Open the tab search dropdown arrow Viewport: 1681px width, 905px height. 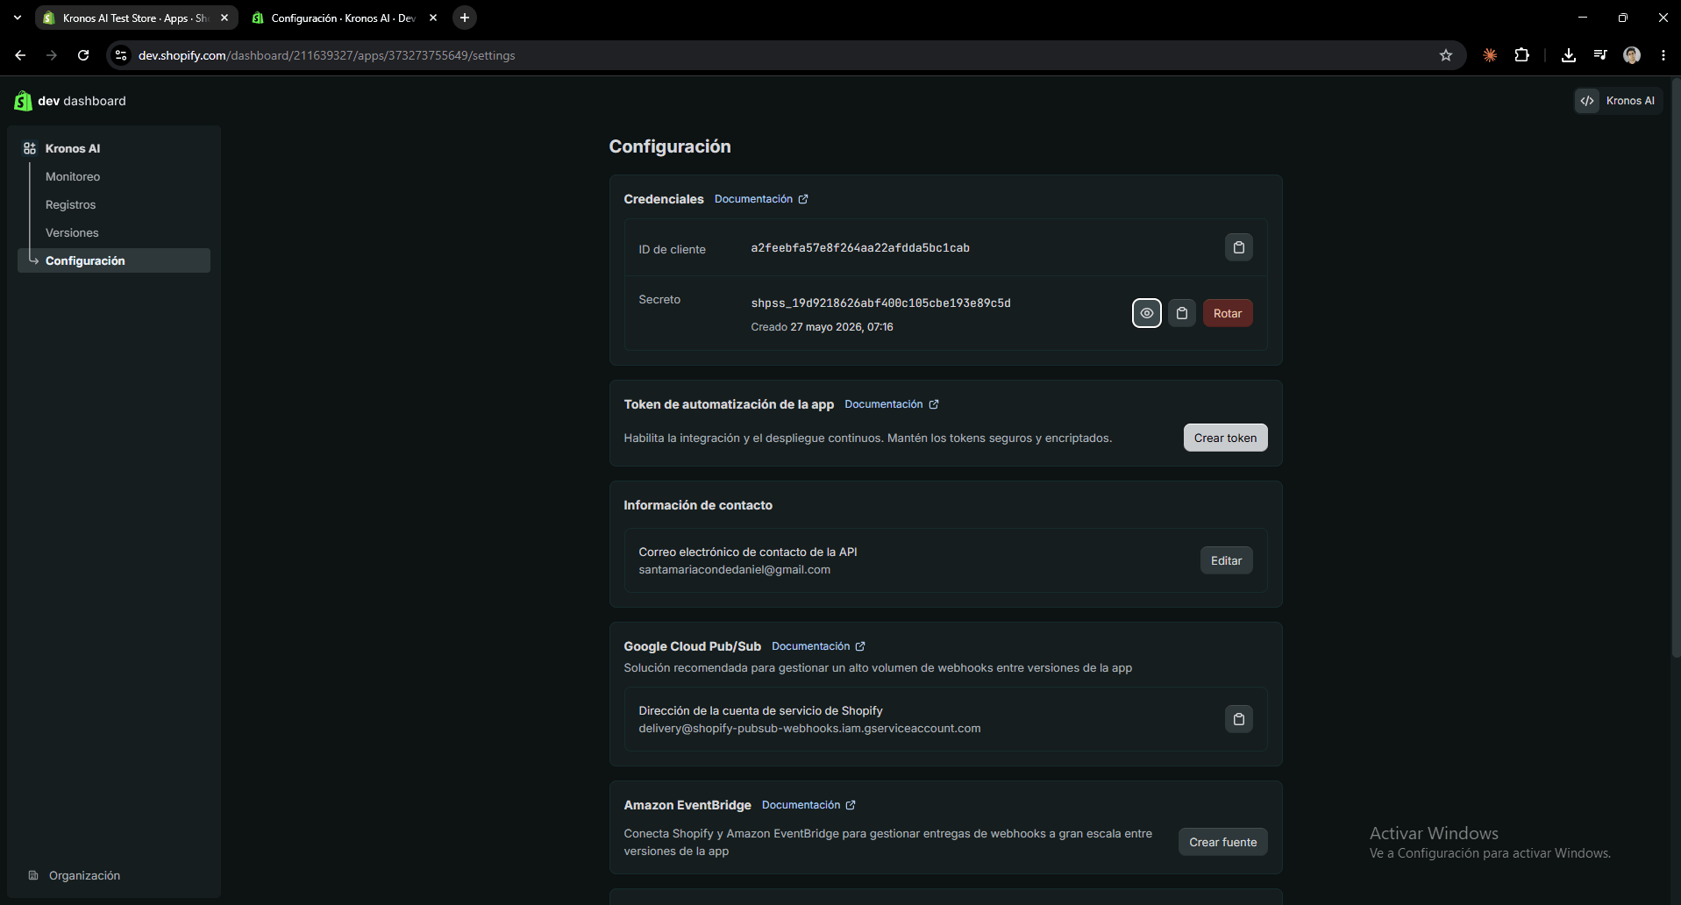(17, 18)
